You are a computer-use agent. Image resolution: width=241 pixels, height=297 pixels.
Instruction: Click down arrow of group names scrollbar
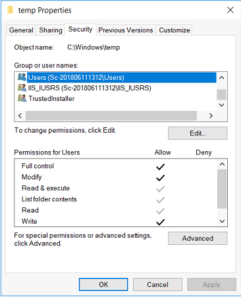click(222, 105)
